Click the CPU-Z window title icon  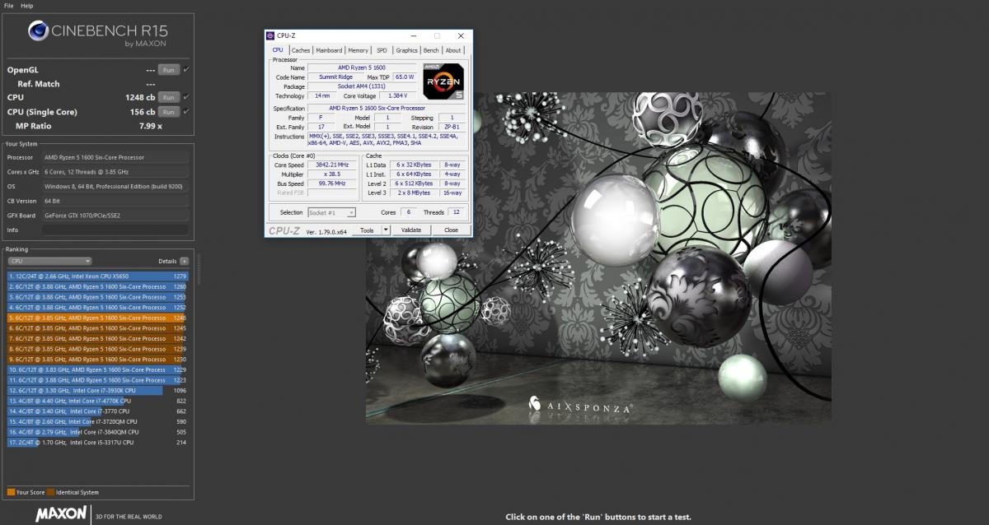coord(270,35)
